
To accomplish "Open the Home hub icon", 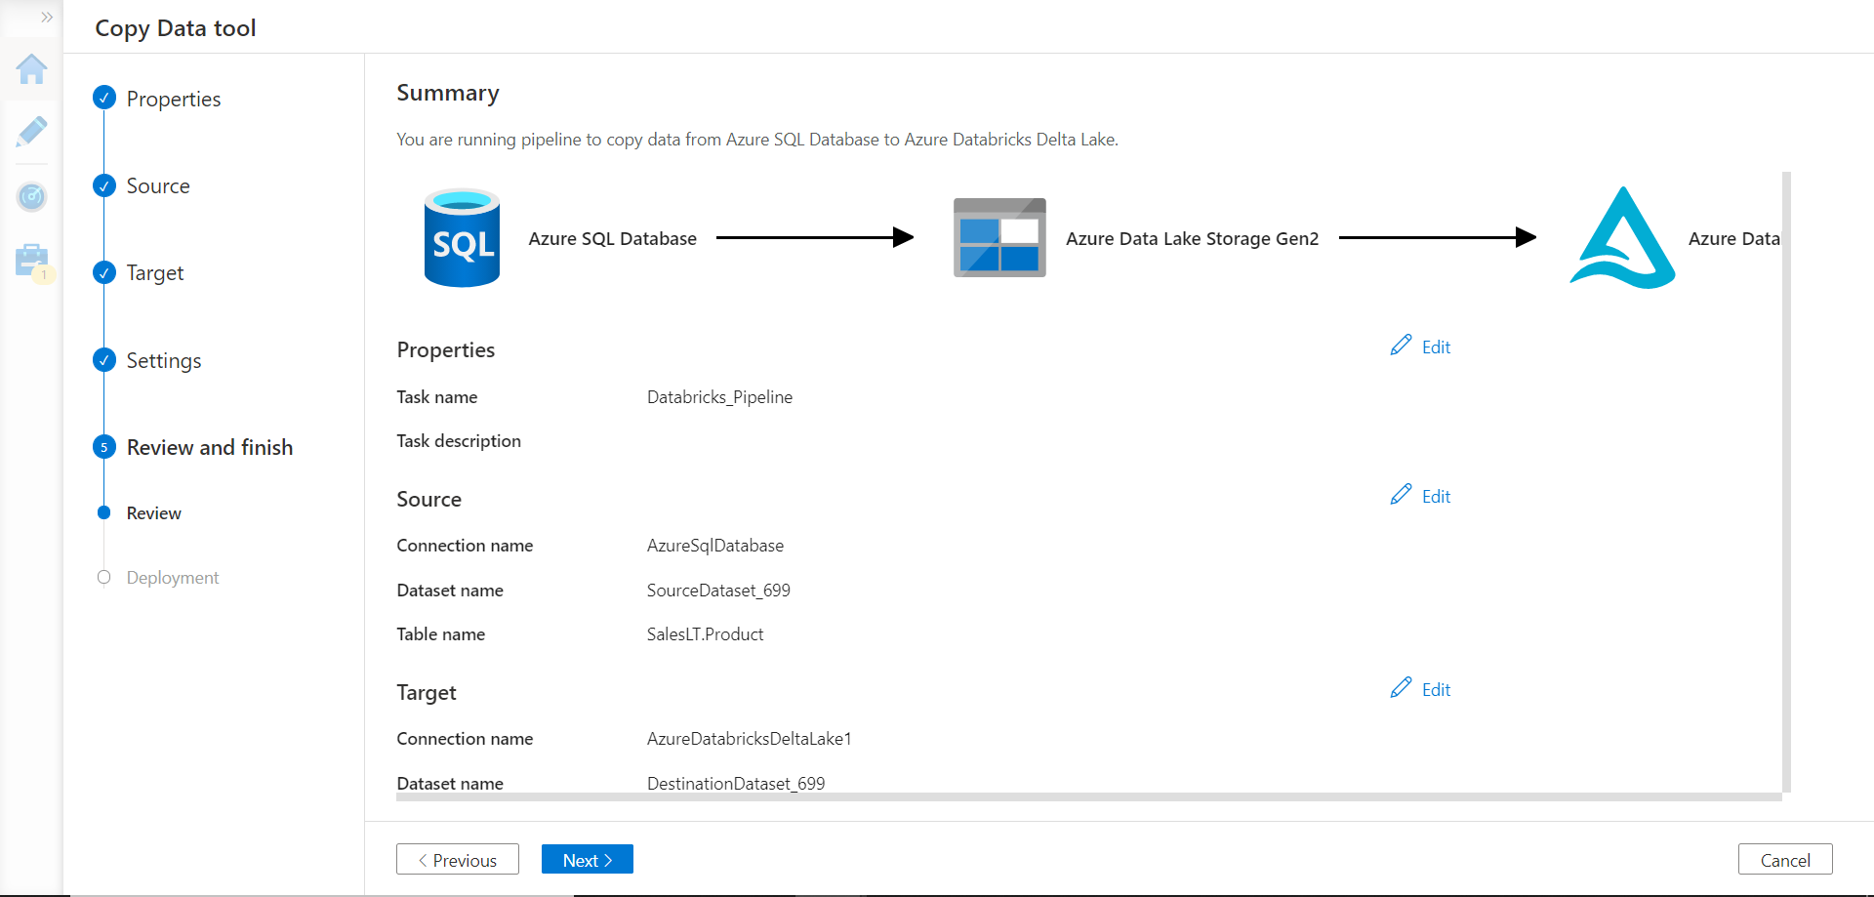I will tap(31, 68).
